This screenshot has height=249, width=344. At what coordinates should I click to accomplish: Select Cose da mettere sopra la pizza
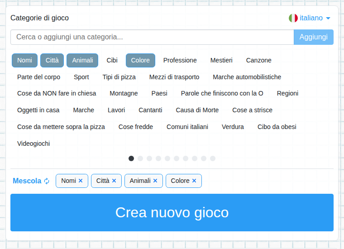click(x=61, y=127)
